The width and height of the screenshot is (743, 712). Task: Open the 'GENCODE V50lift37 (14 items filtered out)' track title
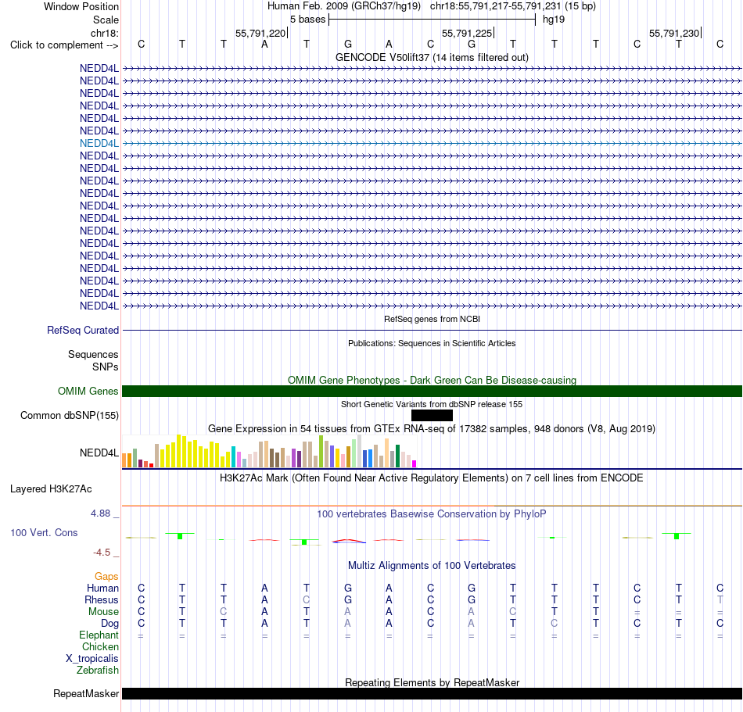click(x=432, y=57)
